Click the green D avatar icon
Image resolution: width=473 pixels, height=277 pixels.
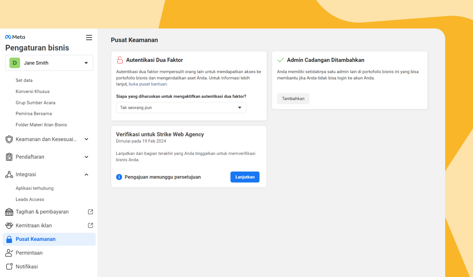click(x=15, y=63)
